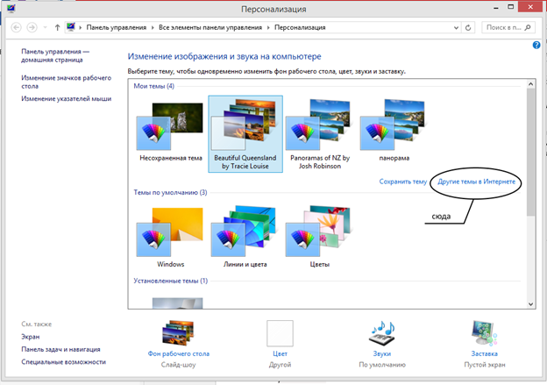
Task: Open Другие темы в Интернете link
Action: [476, 182]
